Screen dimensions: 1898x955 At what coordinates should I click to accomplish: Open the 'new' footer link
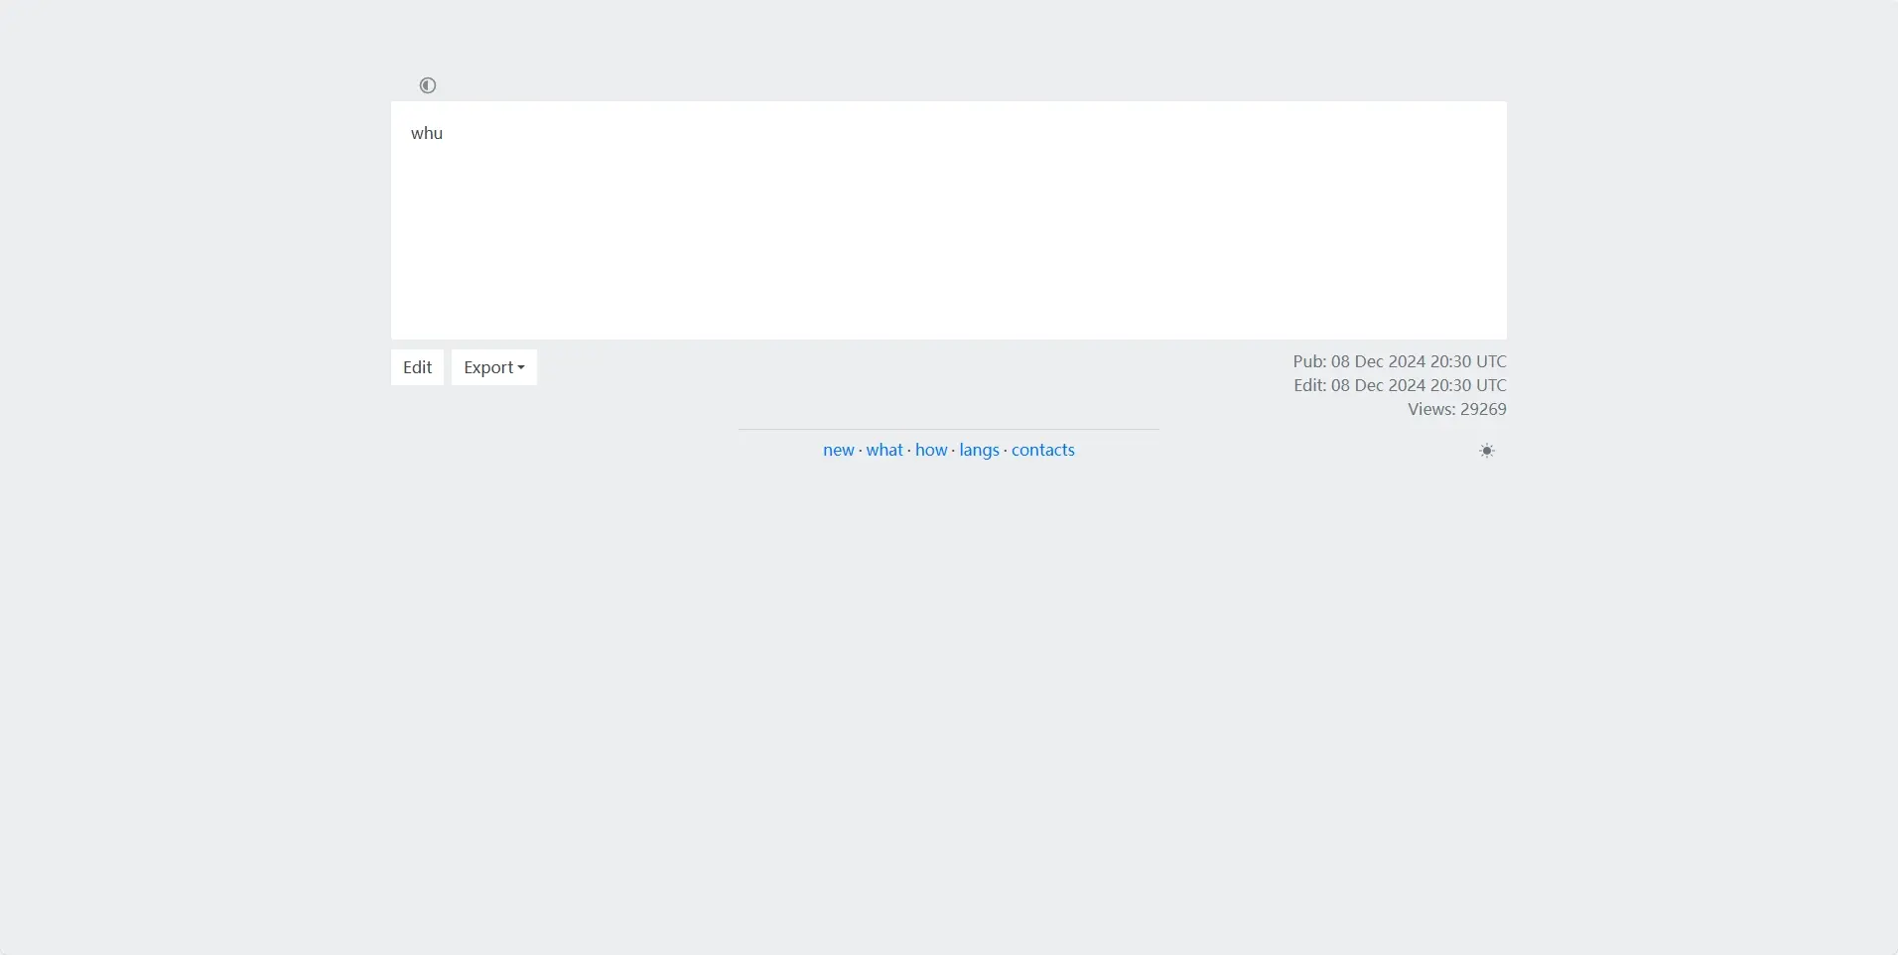coord(838,450)
